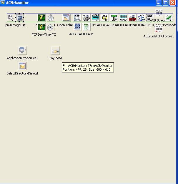Select the red RFD component icon
The height and width of the screenshot is (184, 178).
coord(132,18)
